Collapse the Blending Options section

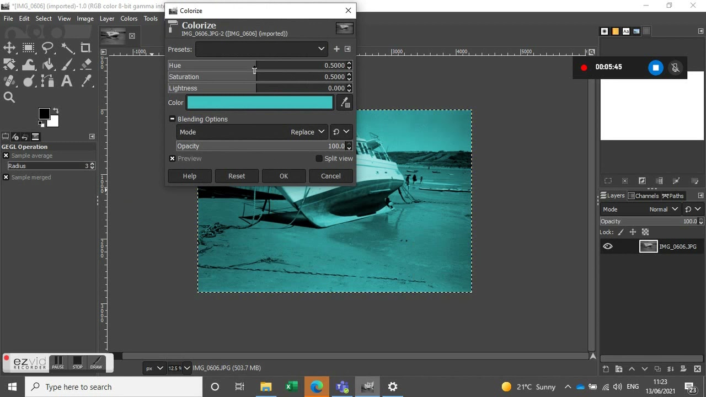[172, 119]
